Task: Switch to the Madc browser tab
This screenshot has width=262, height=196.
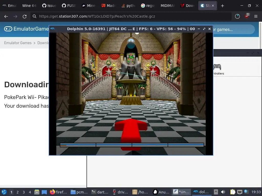Action: point(108,6)
